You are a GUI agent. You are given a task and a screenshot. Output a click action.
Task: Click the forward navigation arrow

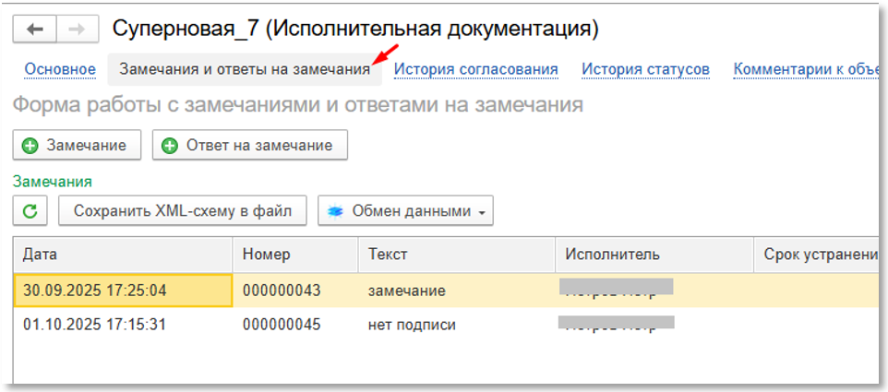[77, 29]
